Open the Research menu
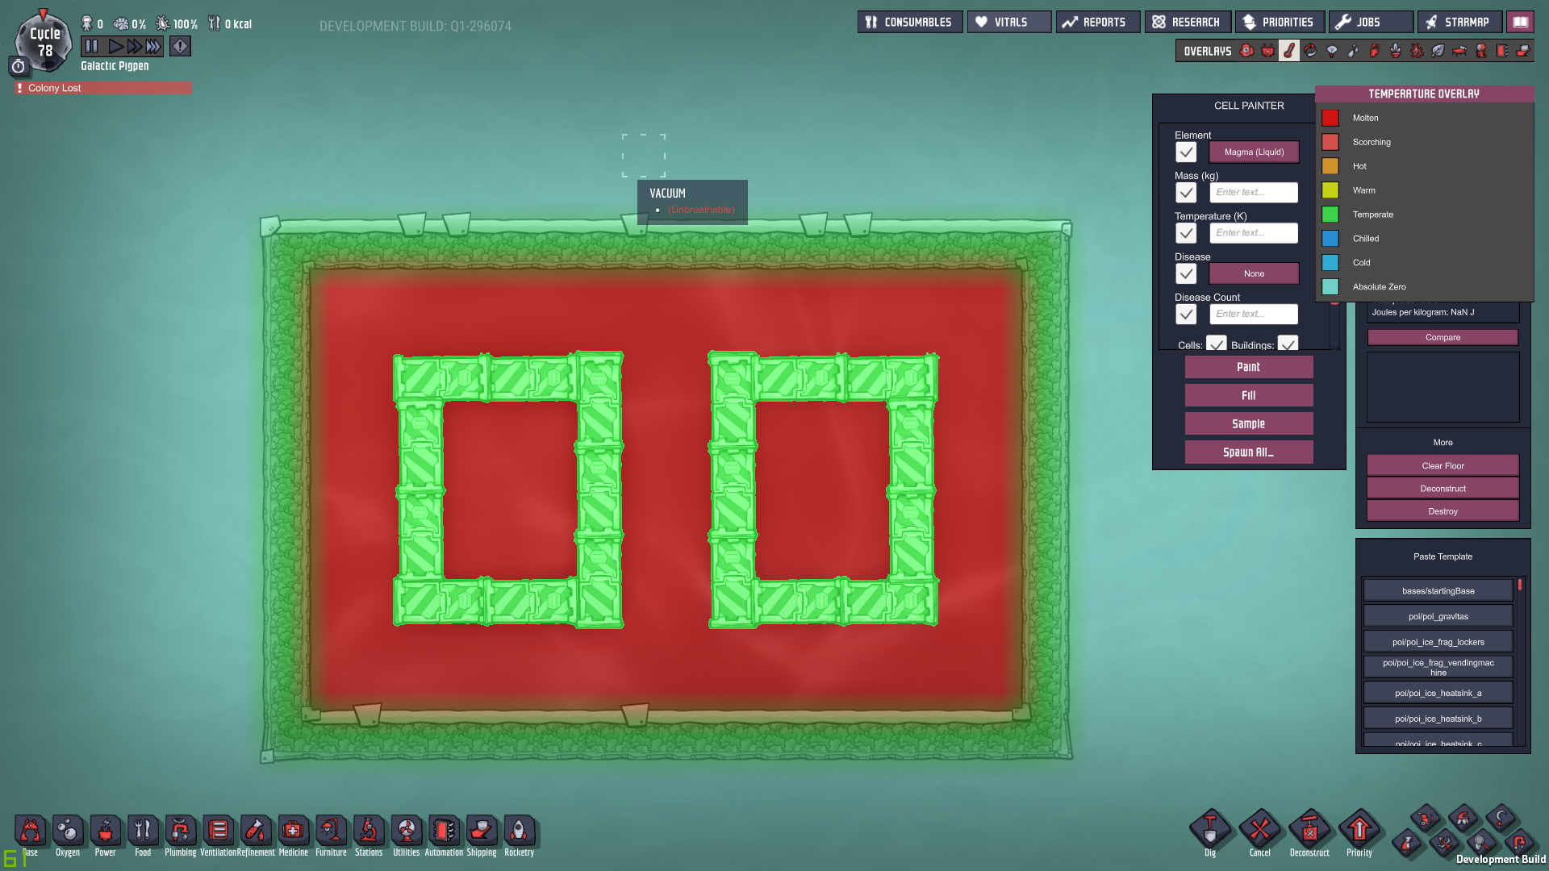This screenshot has width=1549, height=871. (x=1187, y=23)
